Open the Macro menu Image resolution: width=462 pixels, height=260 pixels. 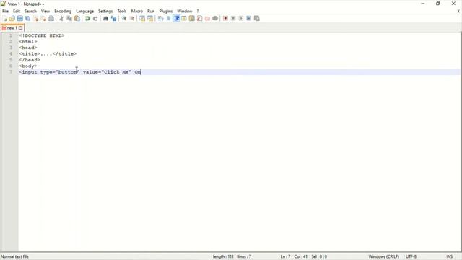click(x=137, y=12)
